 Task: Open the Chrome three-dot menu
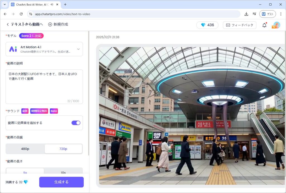[x=281, y=14]
